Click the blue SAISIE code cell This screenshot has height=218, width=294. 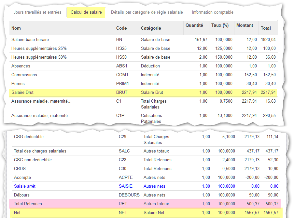126,186
